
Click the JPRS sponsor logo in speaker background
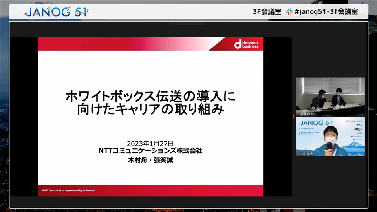click(359, 125)
